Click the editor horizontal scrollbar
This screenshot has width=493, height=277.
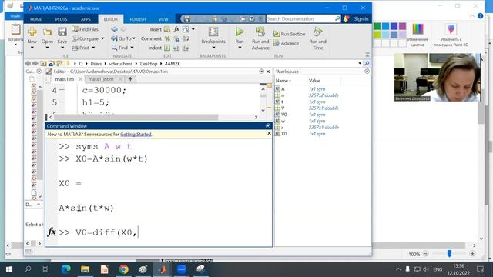coord(136,117)
